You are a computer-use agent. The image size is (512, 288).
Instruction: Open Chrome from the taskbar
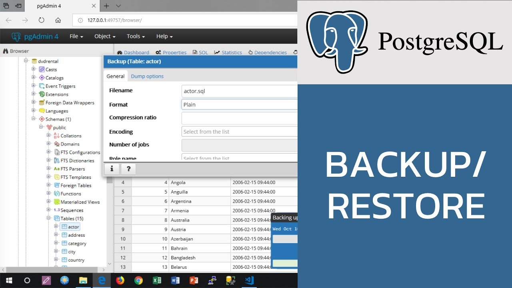[138, 280]
